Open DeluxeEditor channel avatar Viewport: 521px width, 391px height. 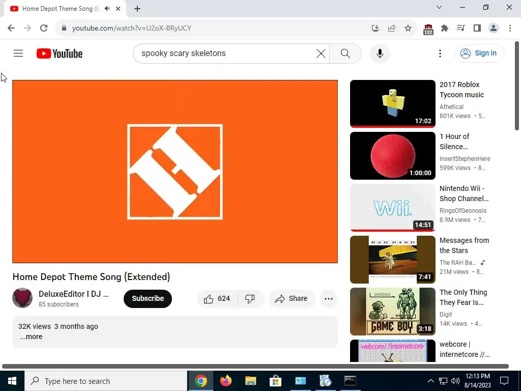click(x=22, y=298)
